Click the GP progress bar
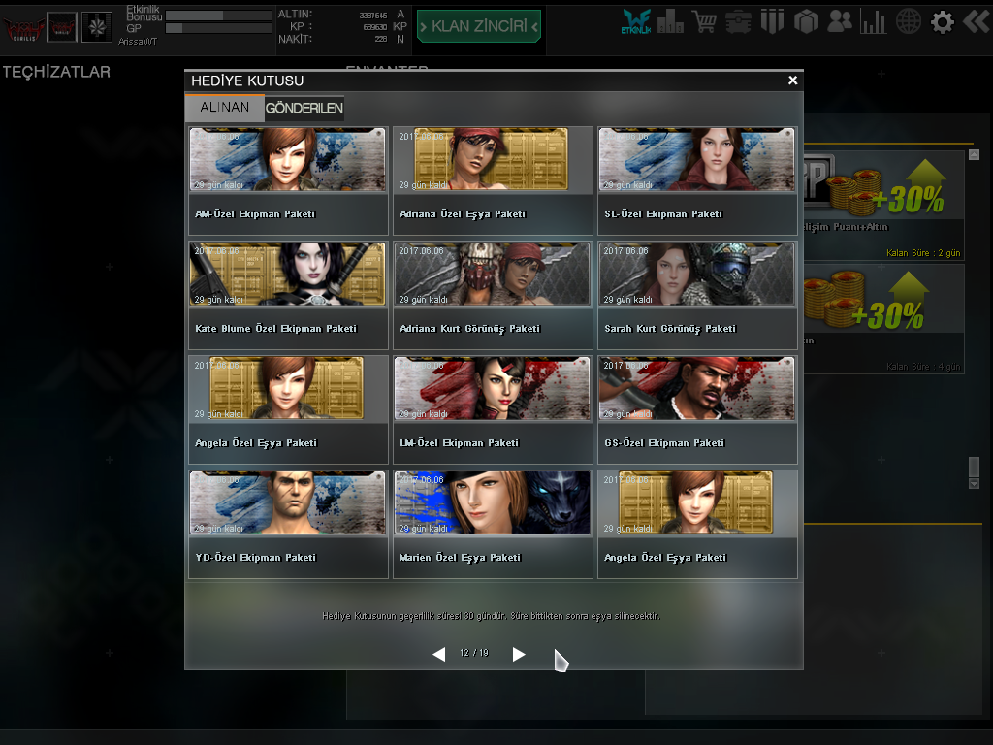Screen dimensions: 993x745 coord(218,28)
